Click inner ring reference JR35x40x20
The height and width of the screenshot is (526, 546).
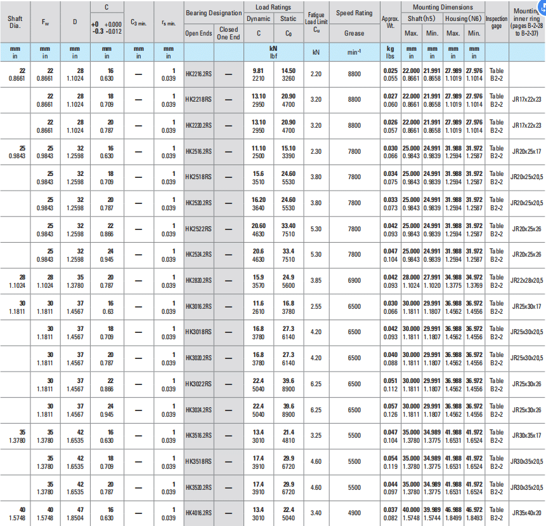click(x=526, y=513)
